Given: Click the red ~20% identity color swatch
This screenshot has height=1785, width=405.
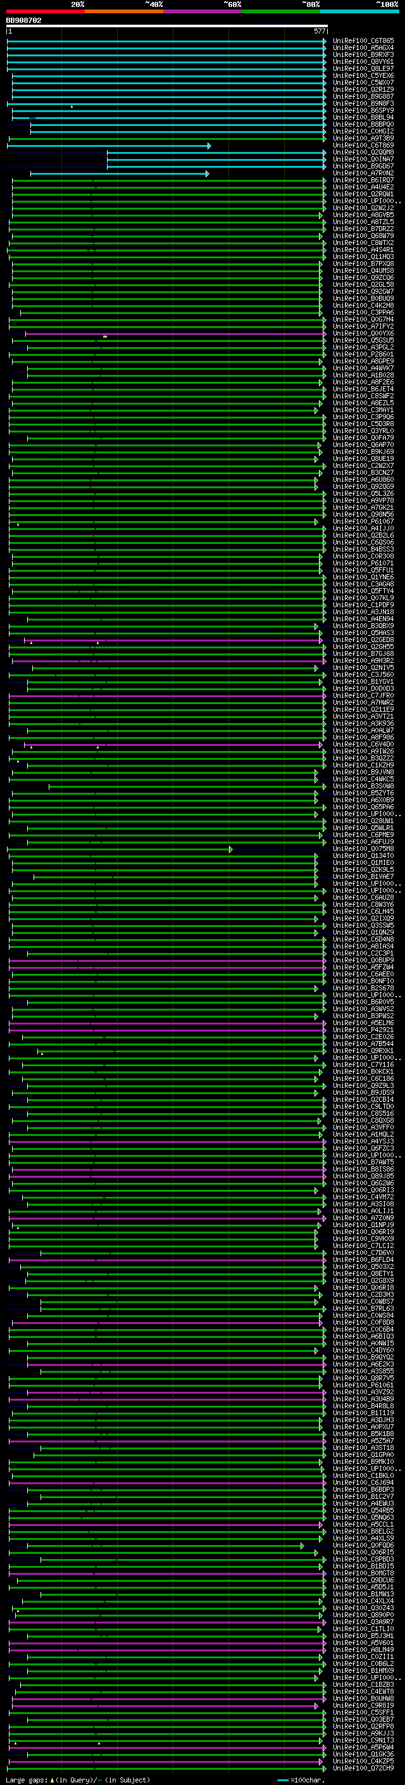Looking at the screenshot, I should point(45,12).
